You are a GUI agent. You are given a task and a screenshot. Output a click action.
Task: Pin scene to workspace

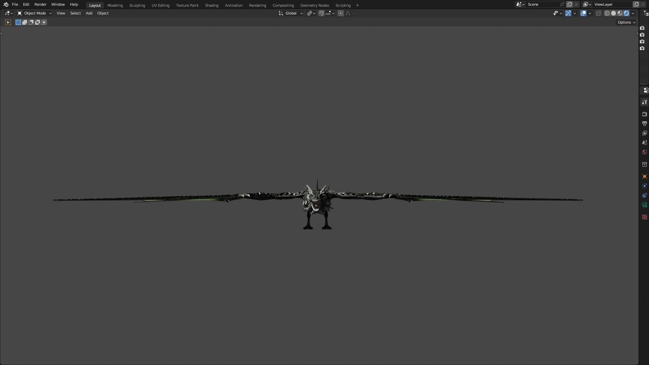tap(562, 4)
